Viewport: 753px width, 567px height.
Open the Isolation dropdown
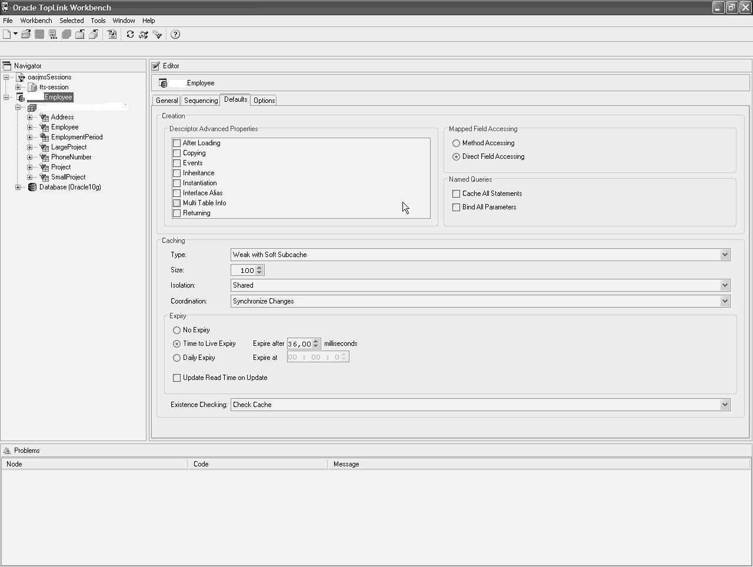point(725,285)
